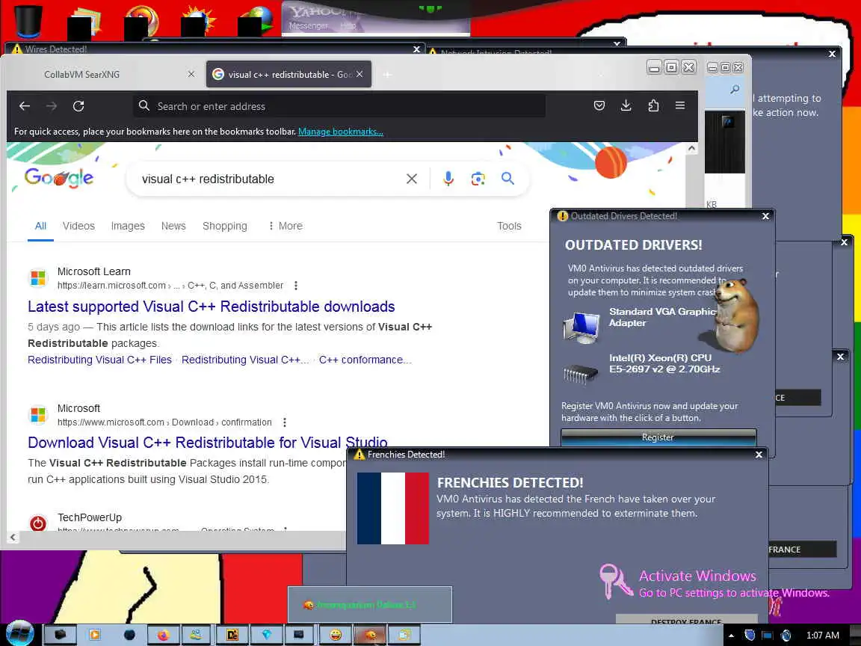
Task: Click the blue diamond taskbar icon
Action: pyautogui.click(x=267, y=635)
